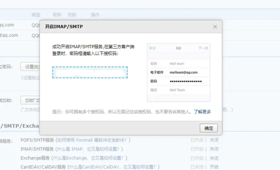Click the dashed authorization code box

(x=90, y=72)
